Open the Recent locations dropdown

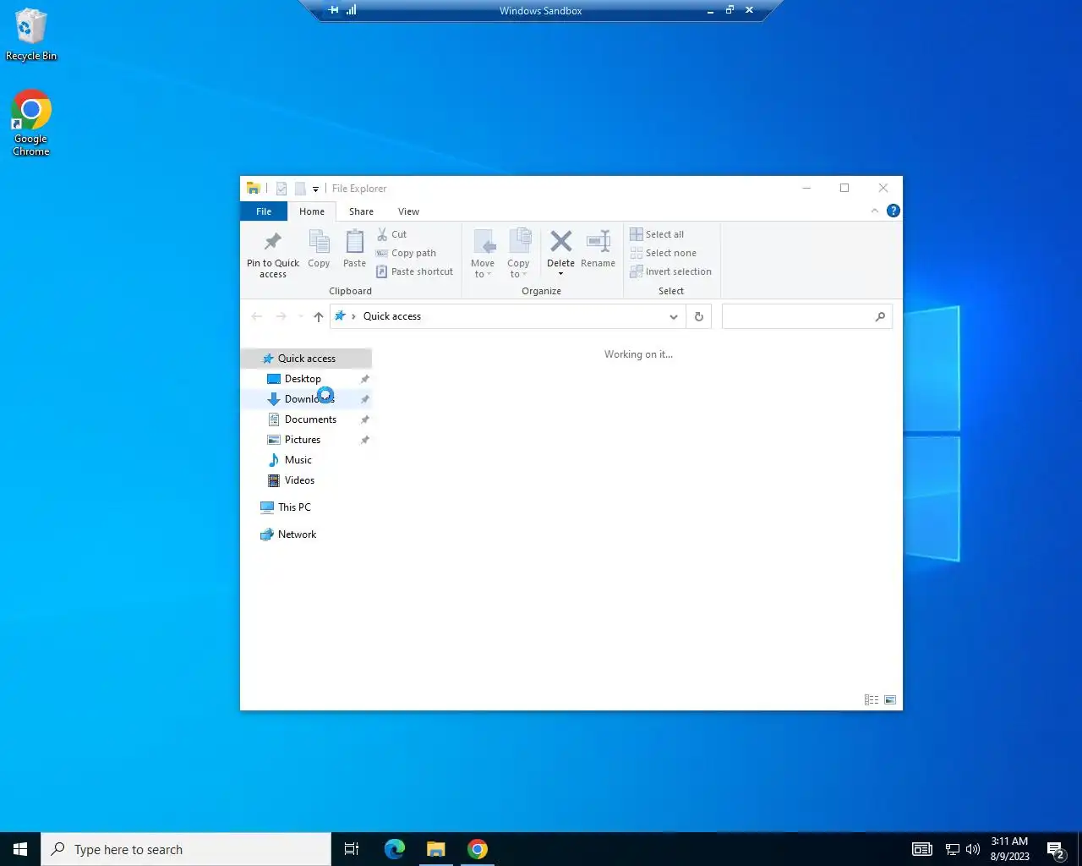click(300, 316)
